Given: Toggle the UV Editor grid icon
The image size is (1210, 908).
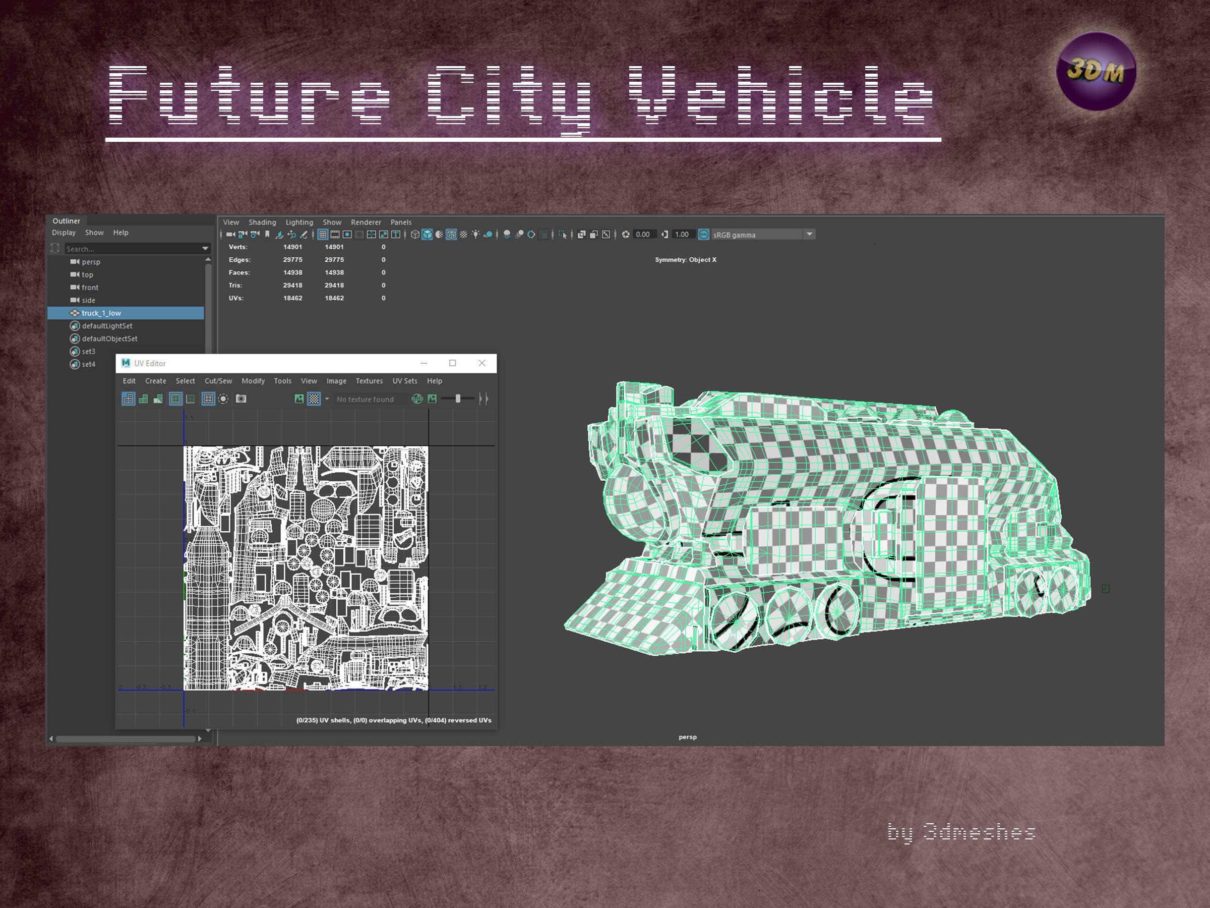Looking at the screenshot, I should [x=208, y=399].
